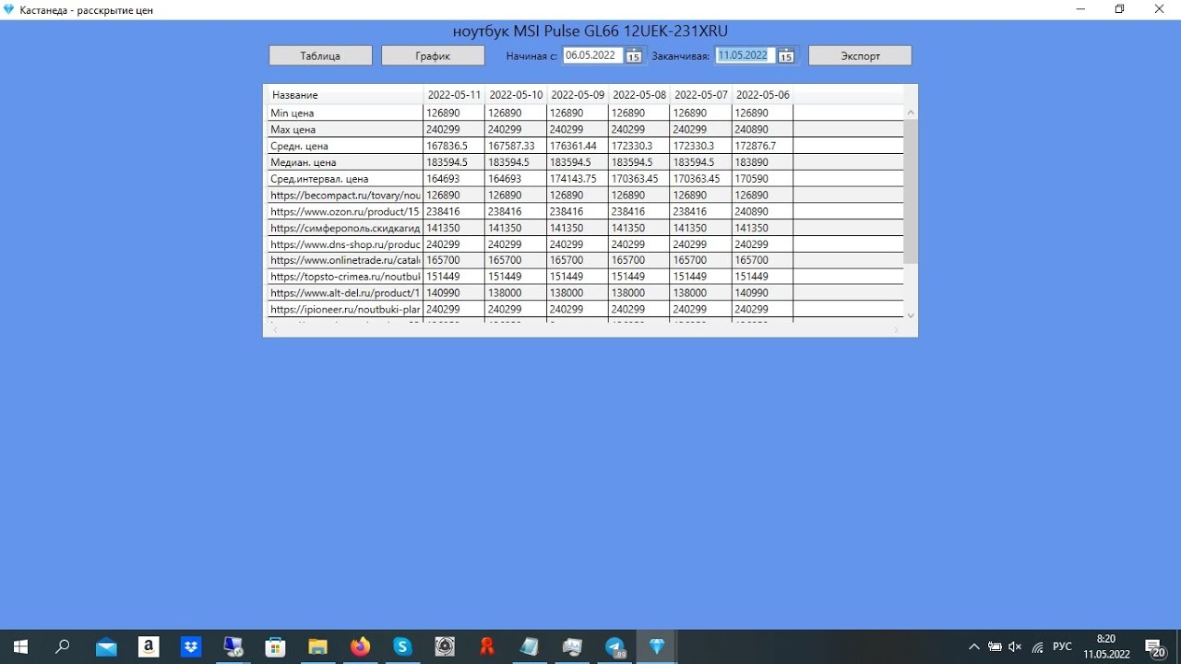Viewport: 1181px width, 664px height.
Task: Select the ipioneer.ru URL row
Action: 345,310
